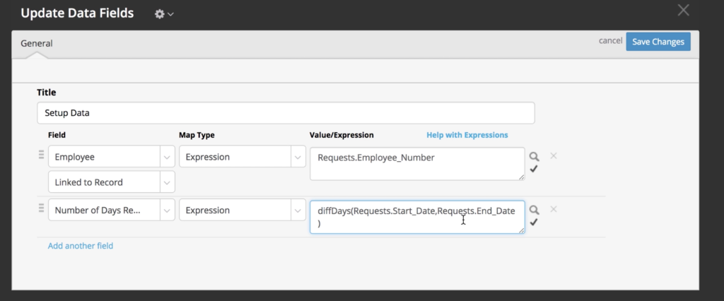Click Add another field link

pyautogui.click(x=81, y=246)
